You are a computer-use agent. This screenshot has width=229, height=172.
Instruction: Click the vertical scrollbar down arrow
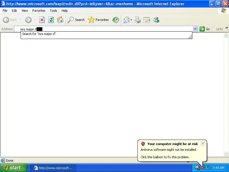[x=226, y=154]
